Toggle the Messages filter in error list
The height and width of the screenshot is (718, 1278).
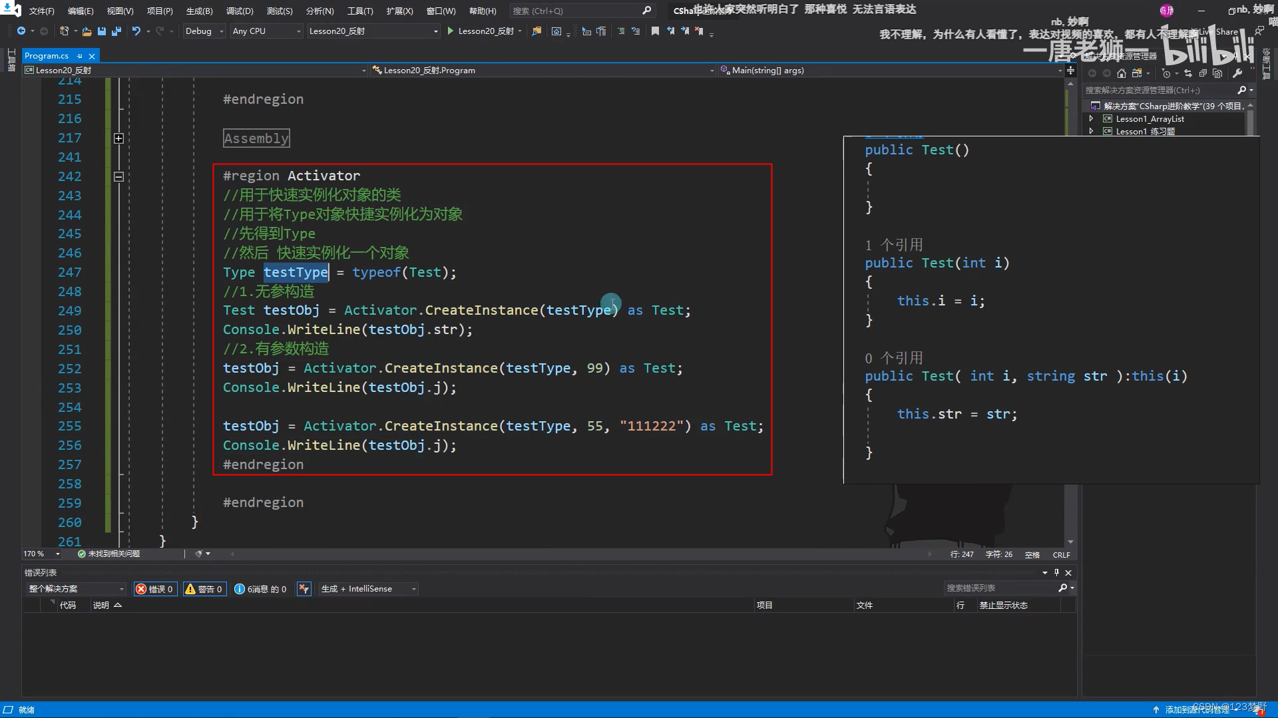[261, 589]
